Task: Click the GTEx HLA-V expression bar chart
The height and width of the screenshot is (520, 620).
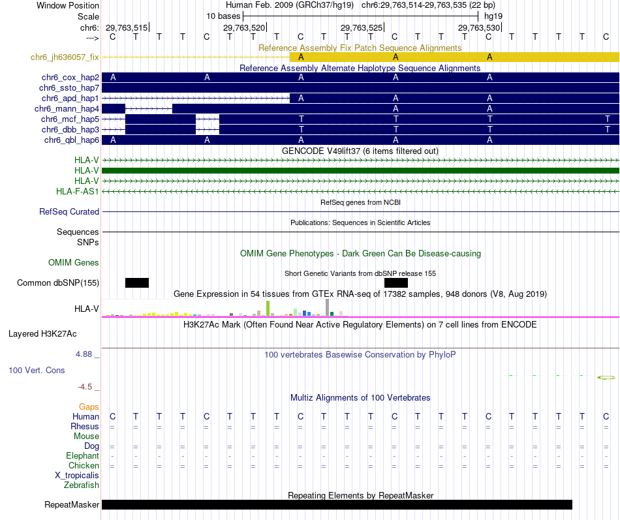Action: pyautogui.click(x=225, y=308)
